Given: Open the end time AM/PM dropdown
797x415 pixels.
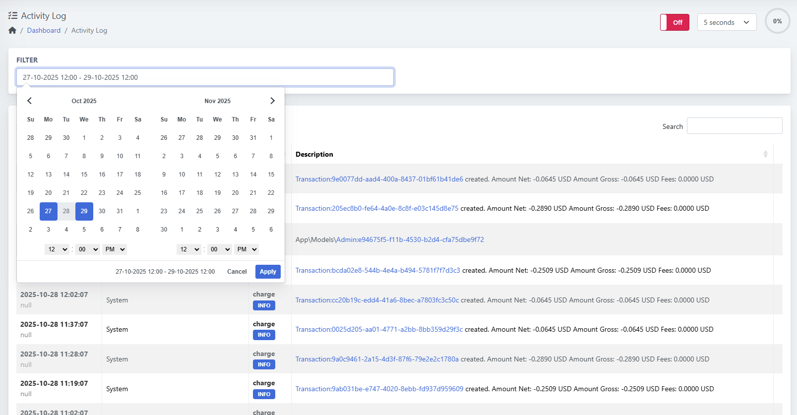Looking at the screenshot, I should pyautogui.click(x=246, y=249).
